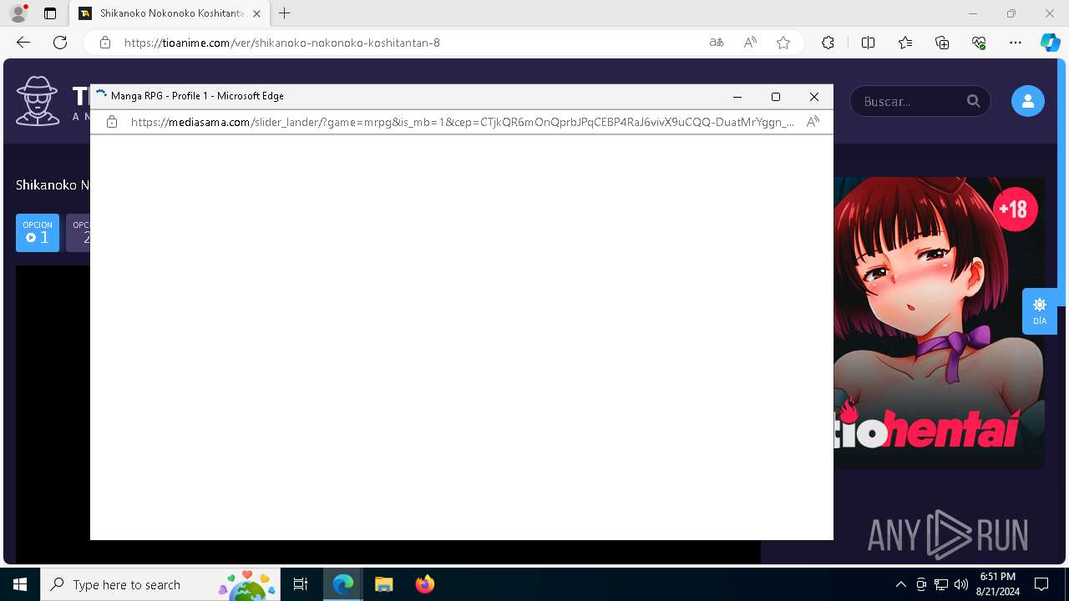Image resolution: width=1069 pixels, height=601 pixels.
Task: View site info lock in Manga RPG popup
Action: (x=112, y=122)
